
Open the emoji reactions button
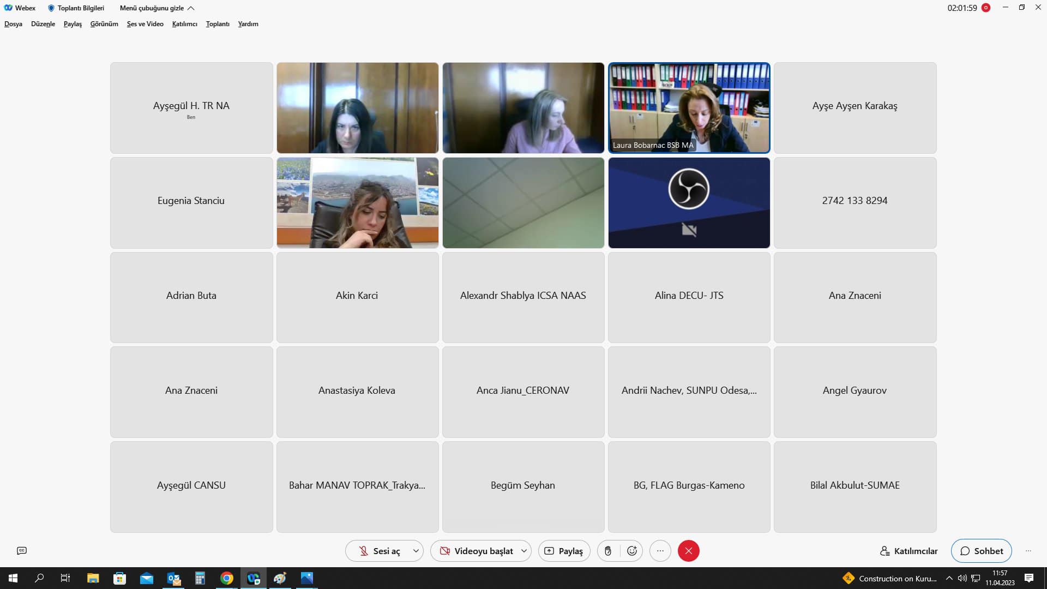click(632, 551)
